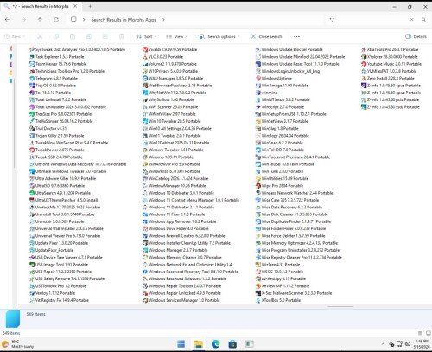
Task: Select WinSetupFromUSB 1.10.2.1 Portable
Action: click(x=291, y=114)
